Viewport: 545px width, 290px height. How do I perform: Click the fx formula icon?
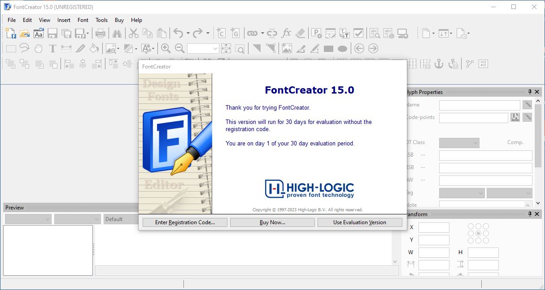coord(286,33)
